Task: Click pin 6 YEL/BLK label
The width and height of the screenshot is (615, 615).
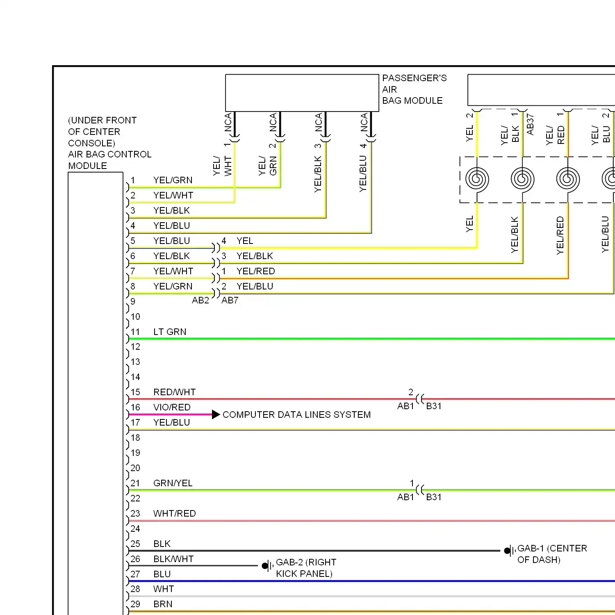Action: (x=171, y=256)
